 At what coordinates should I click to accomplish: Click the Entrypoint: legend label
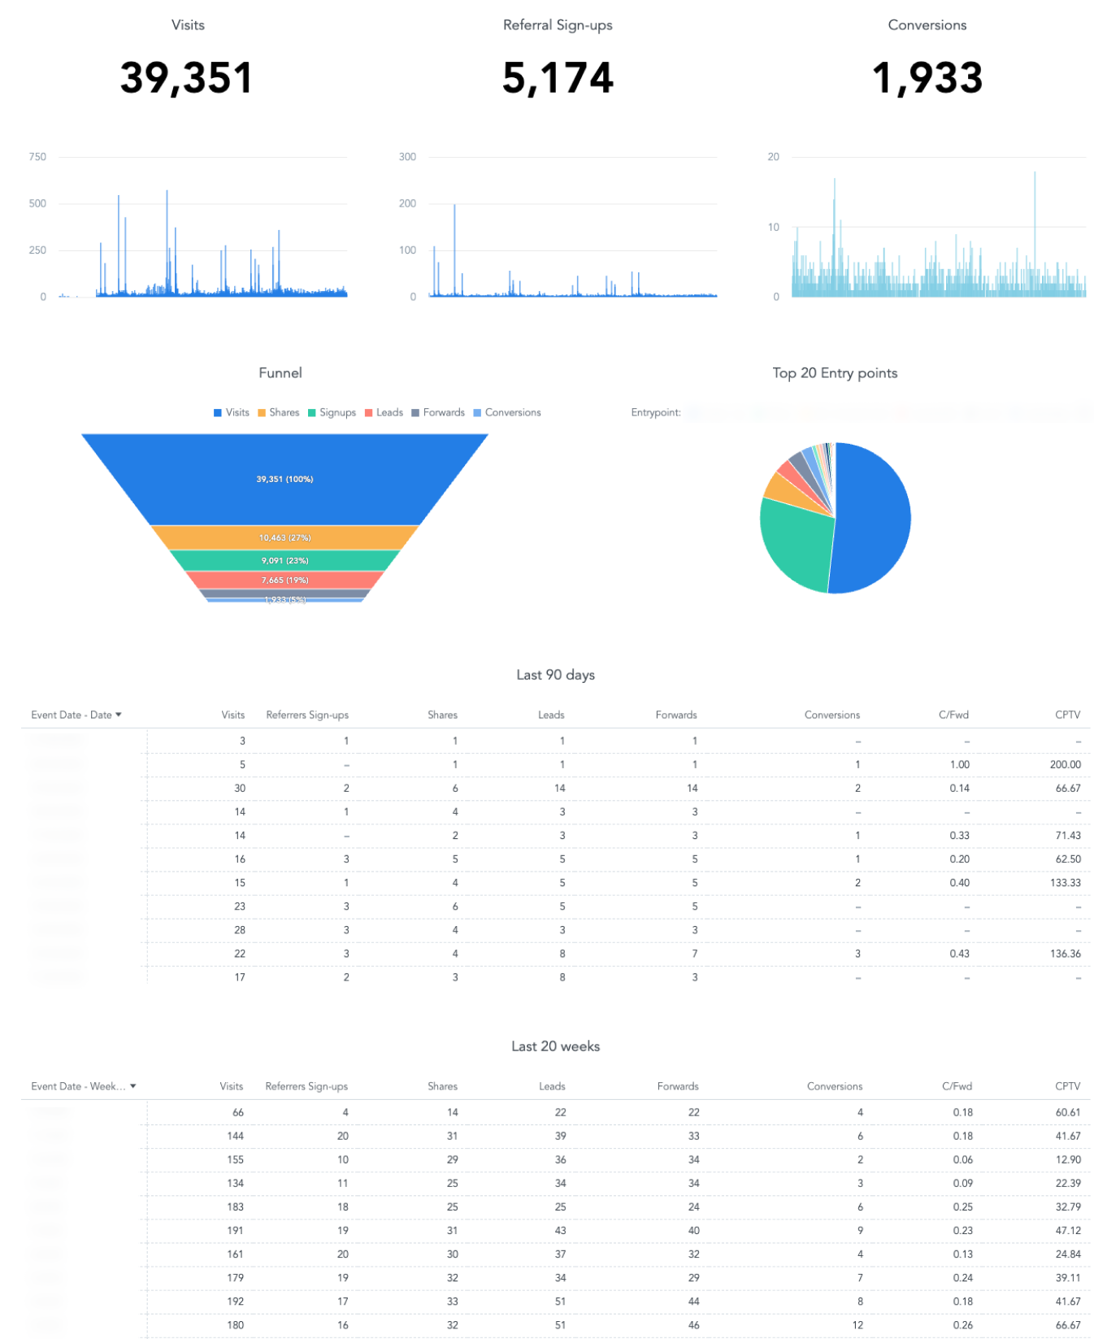656,413
